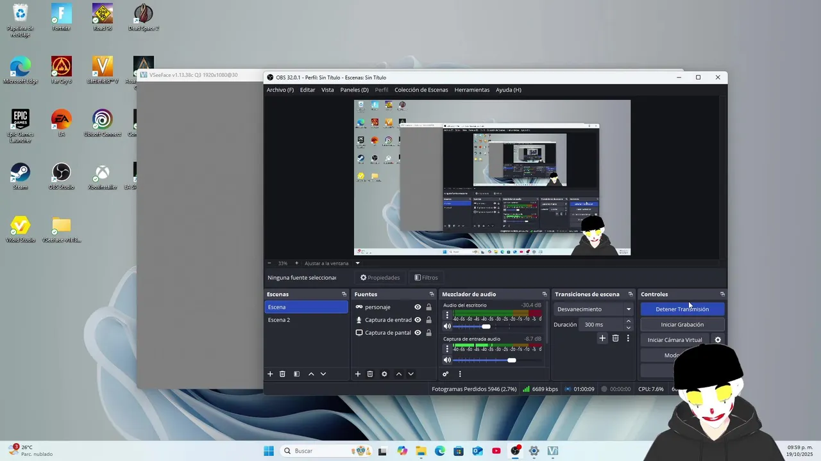This screenshot has width=821, height=461.
Task: Remove the transition using the trash icon
Action: 616,338
